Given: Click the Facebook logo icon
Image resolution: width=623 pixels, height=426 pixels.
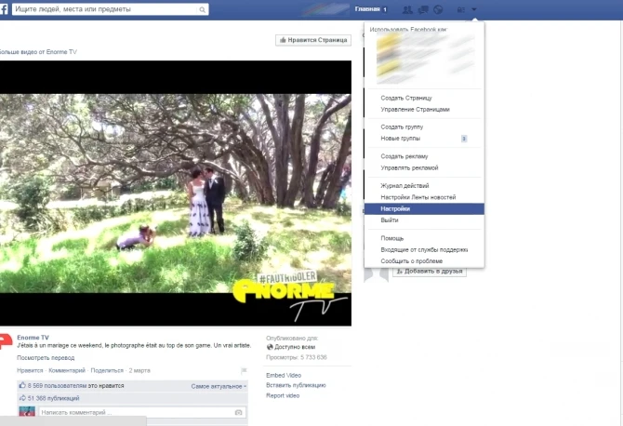Looking at the screenshot, I should point(4,9).
